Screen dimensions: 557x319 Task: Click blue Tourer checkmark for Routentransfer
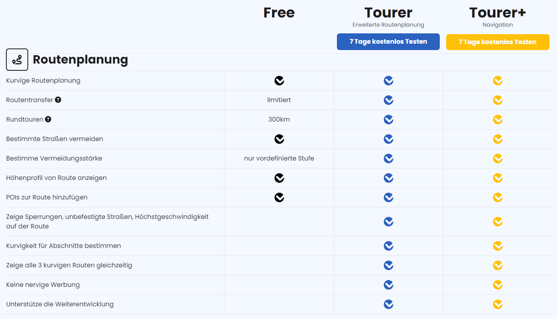(389, 100)
